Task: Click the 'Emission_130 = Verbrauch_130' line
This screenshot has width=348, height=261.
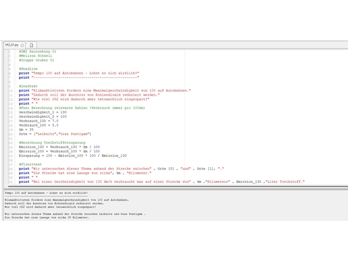Action: tap(59, 147)
